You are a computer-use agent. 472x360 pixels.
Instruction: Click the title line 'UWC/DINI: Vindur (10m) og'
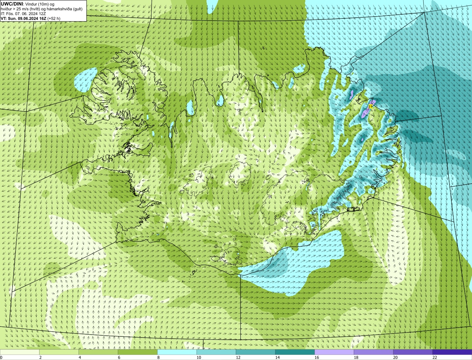click(x=28, y=4)
